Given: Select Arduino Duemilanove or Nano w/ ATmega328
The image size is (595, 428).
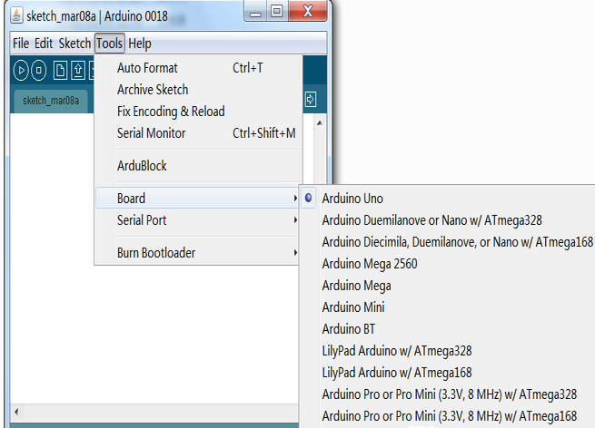Looking at the screenshot, I should coord(448,220).
